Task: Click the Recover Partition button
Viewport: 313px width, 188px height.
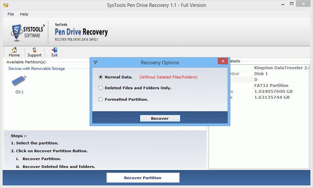Action: click(x=143, y=178)
